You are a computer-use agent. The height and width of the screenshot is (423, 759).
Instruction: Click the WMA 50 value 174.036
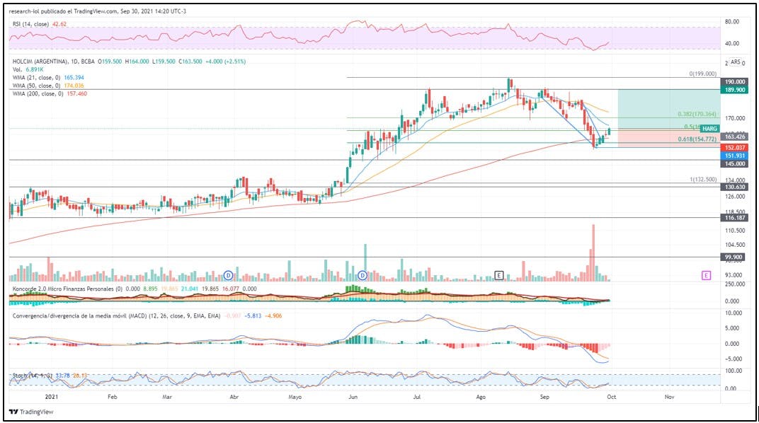(x=74, y=86)
